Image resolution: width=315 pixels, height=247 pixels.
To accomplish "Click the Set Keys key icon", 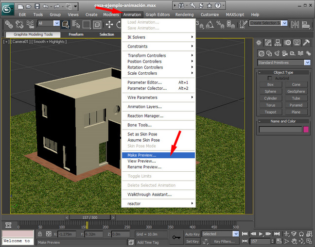I will click(x=176, y=237).
